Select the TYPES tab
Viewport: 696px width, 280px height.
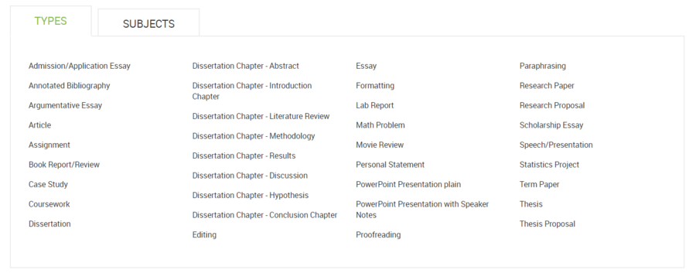(x=50, y=21)
